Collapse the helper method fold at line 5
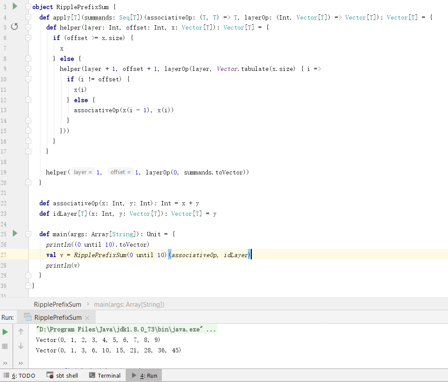This screenshot has width=448, height=382. coord(28,27)
